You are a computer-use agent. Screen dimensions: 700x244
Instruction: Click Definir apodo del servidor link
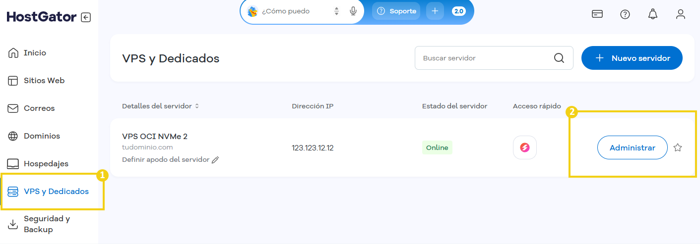166,159
